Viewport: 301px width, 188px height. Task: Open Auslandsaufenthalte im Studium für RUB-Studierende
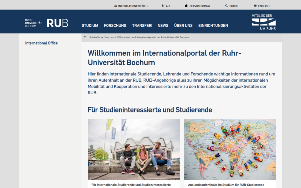coord(226,185)
